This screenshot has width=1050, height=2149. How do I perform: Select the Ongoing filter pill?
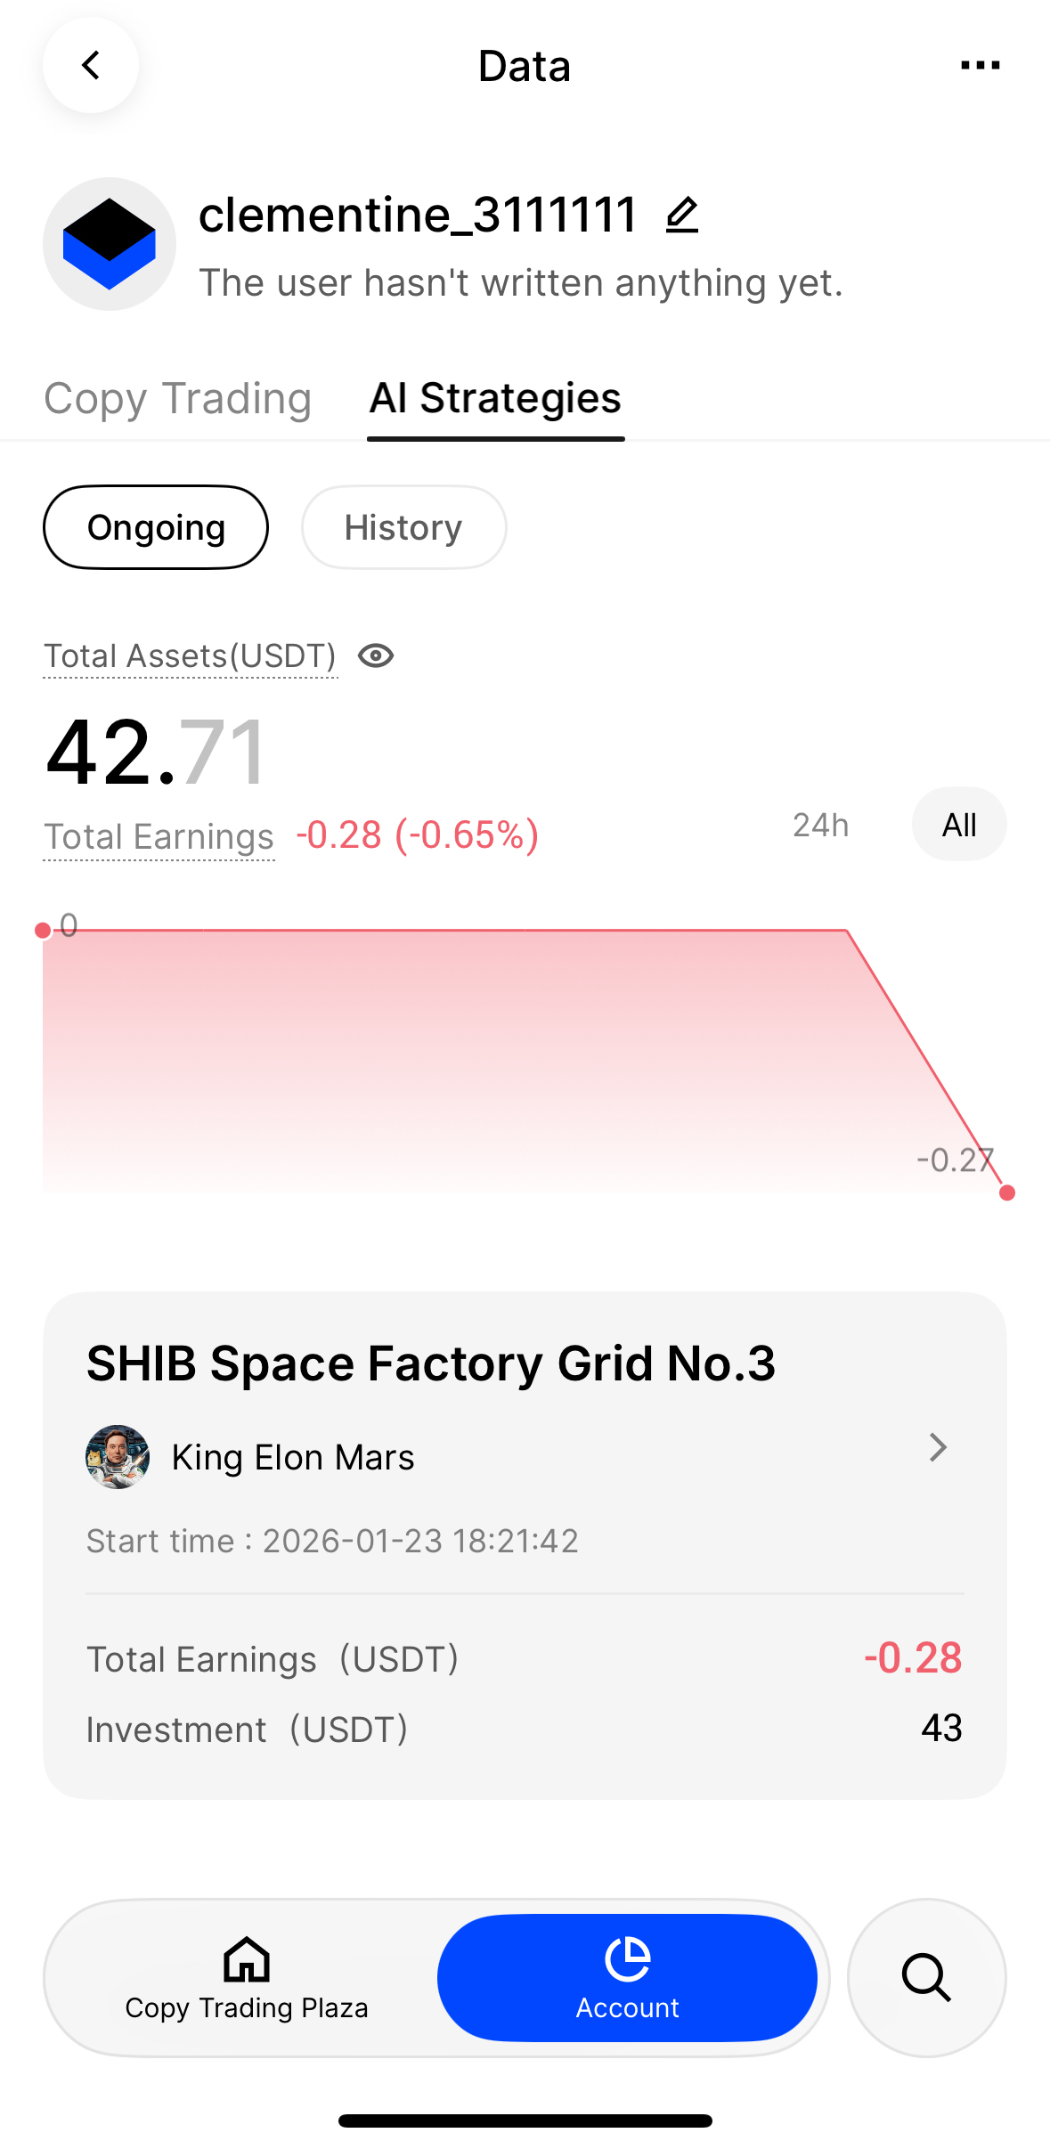tap(156, 527)
